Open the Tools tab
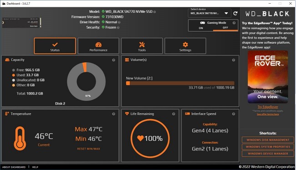Viewport: 296px width, 170px height. [x=142, y=46]
